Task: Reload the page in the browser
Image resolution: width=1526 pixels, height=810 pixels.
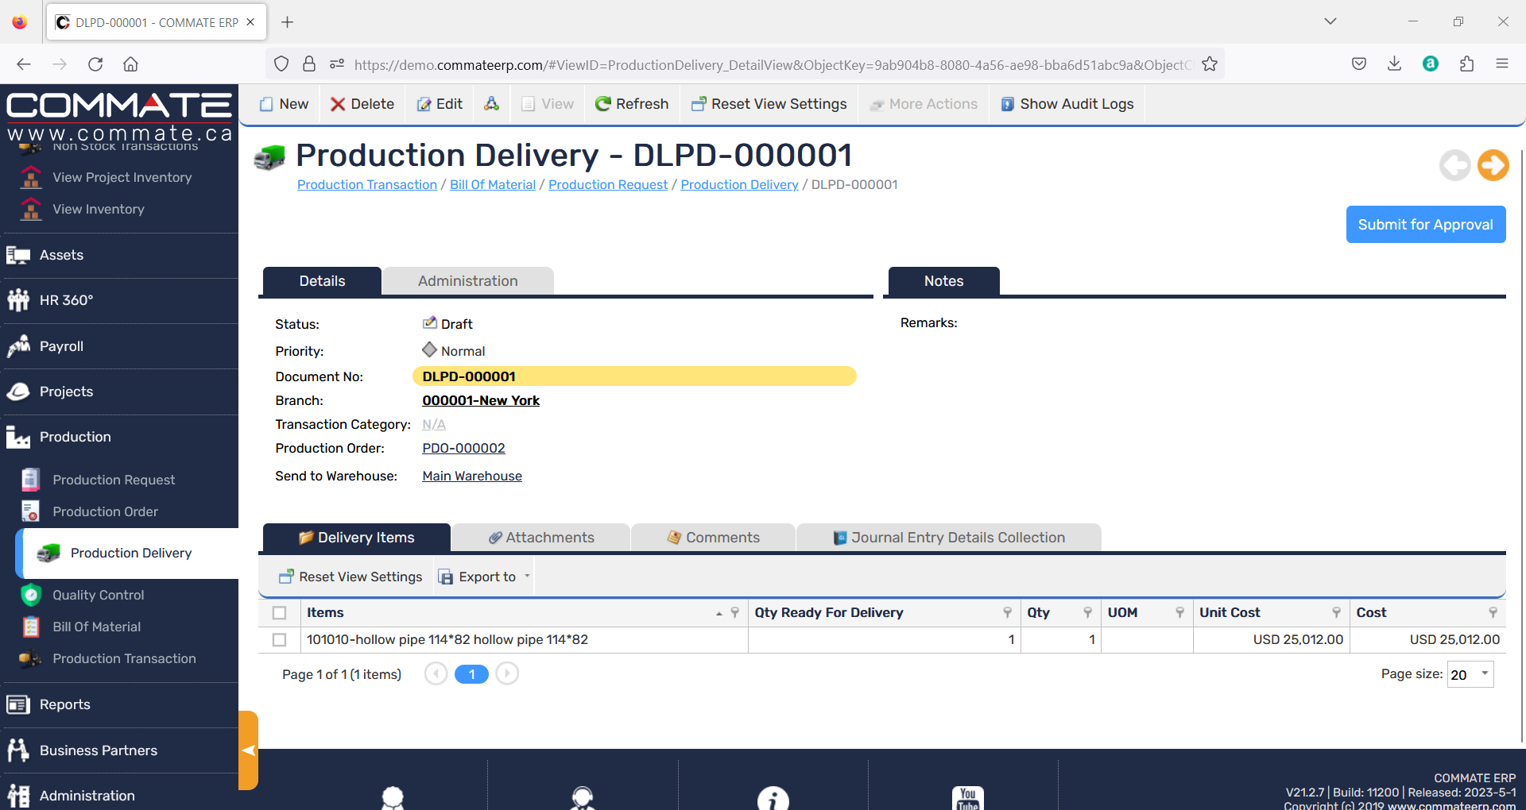Action: (x=95, y=64)
